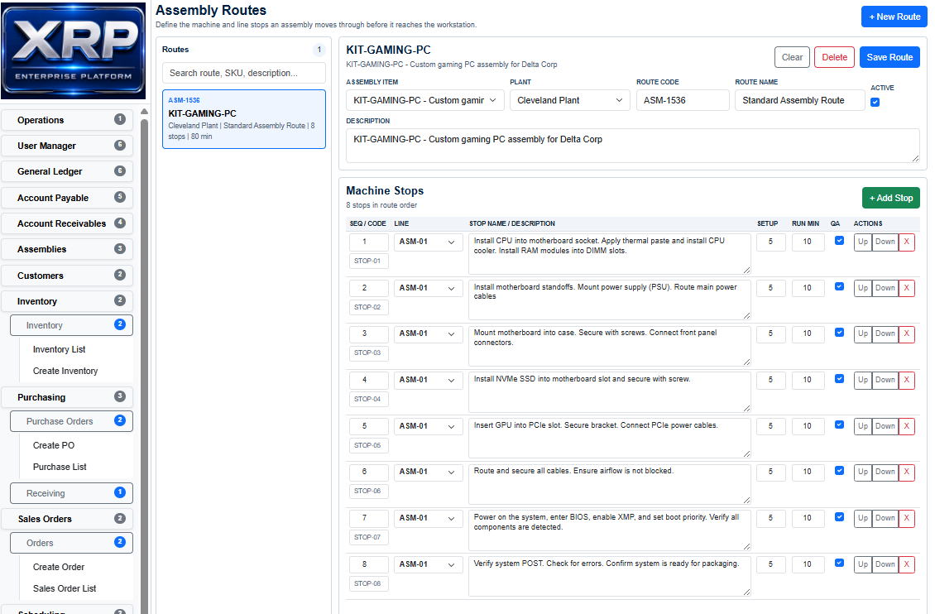Click the Inventory submenu blue badge
The image size is (935, 614).
120,324
